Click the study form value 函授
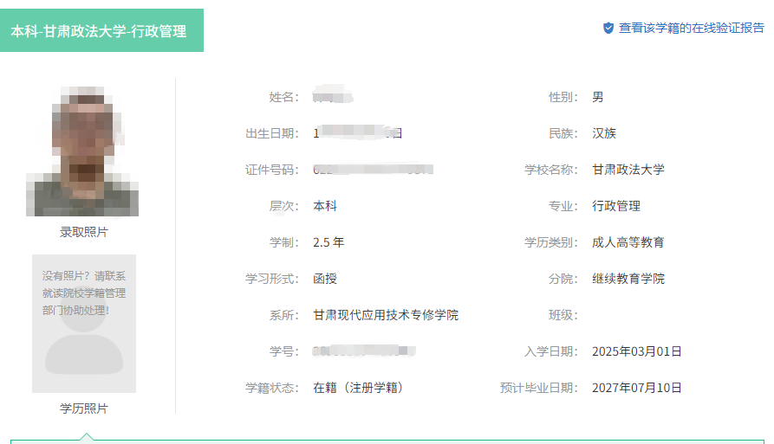This screenshot has height=444, width=774. click(325, 279)
